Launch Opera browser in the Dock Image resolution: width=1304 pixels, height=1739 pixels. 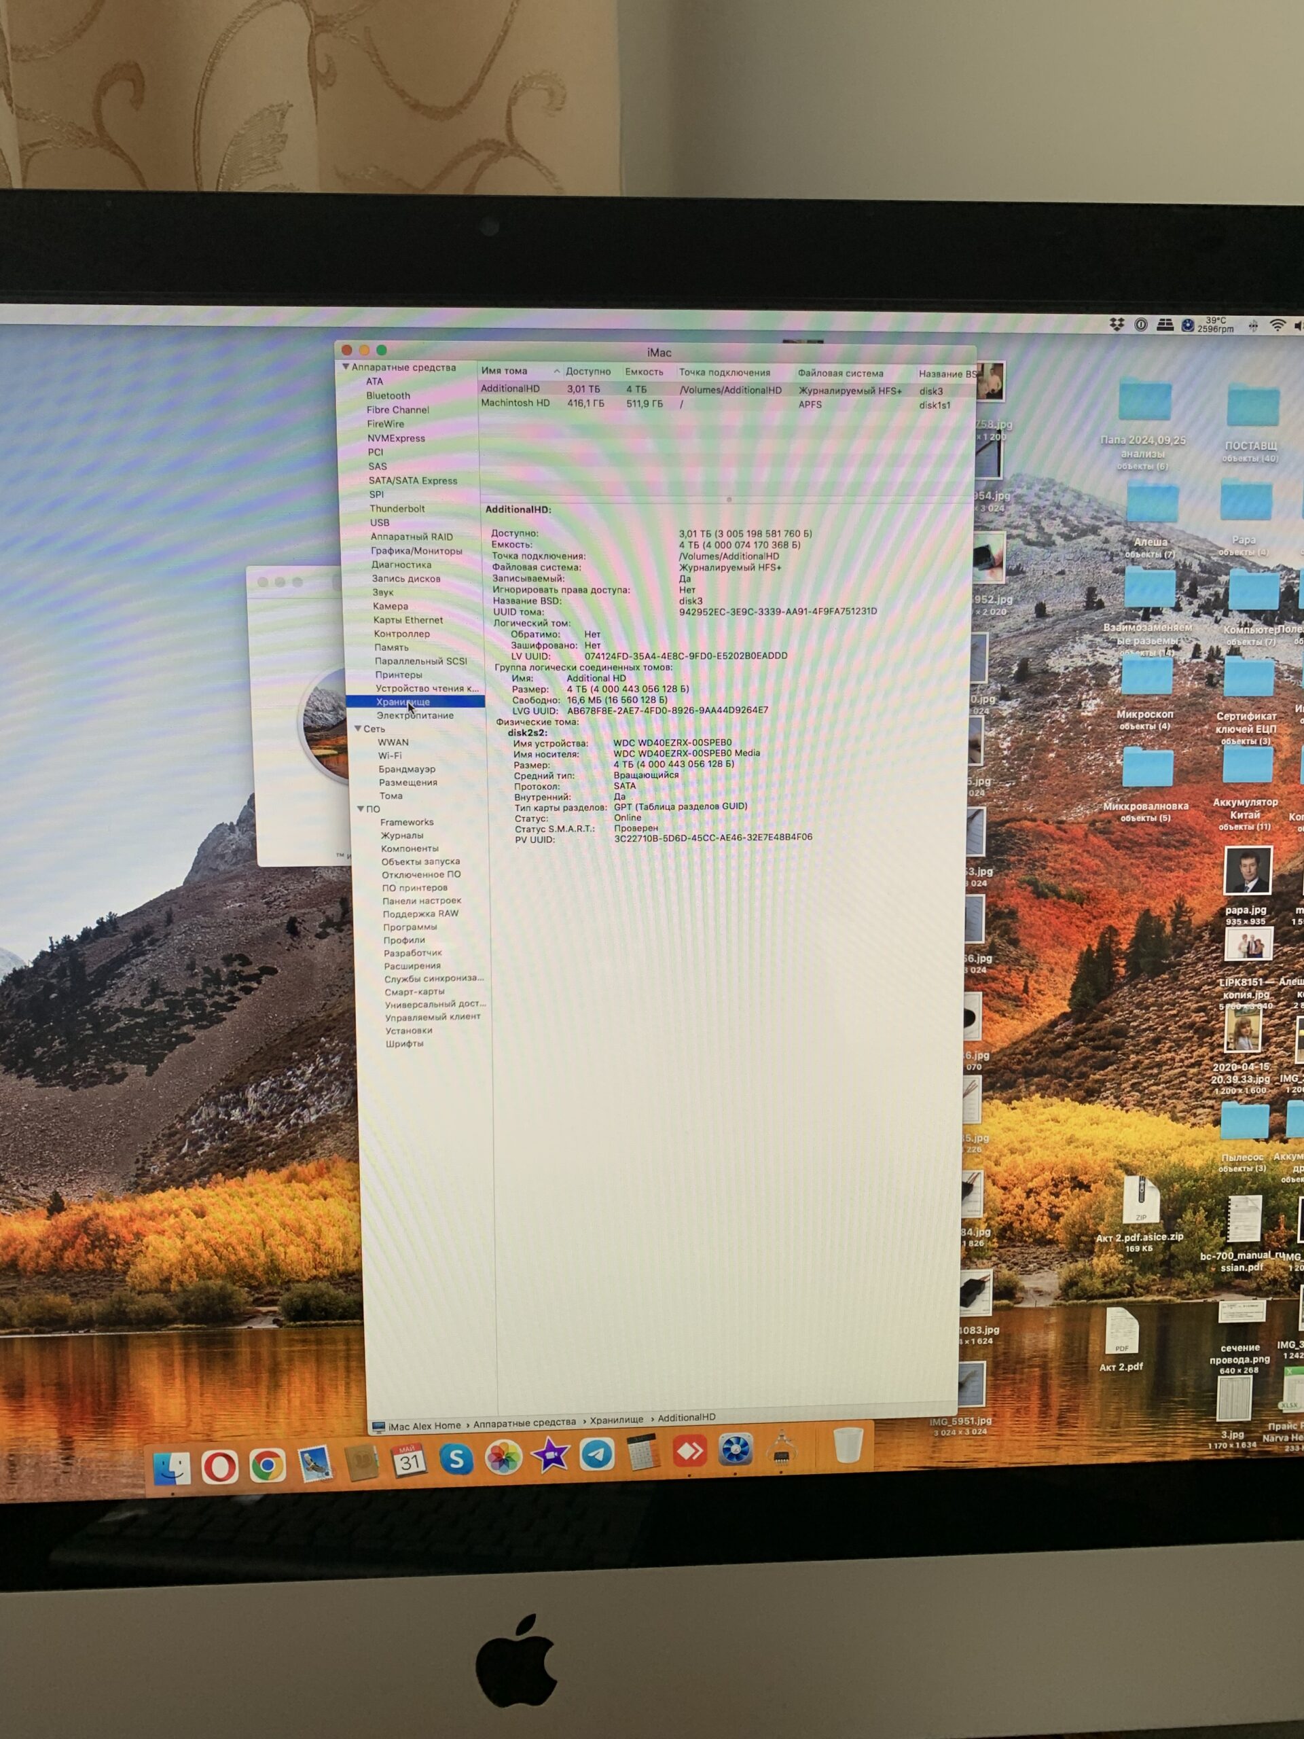point(219,1466)
